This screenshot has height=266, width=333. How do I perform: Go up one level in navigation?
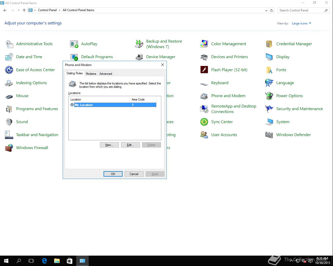(24, 10)
